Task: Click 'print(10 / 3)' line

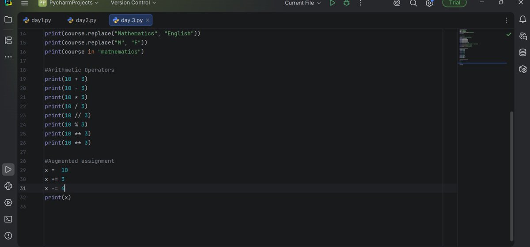Action: pos(66,106)
